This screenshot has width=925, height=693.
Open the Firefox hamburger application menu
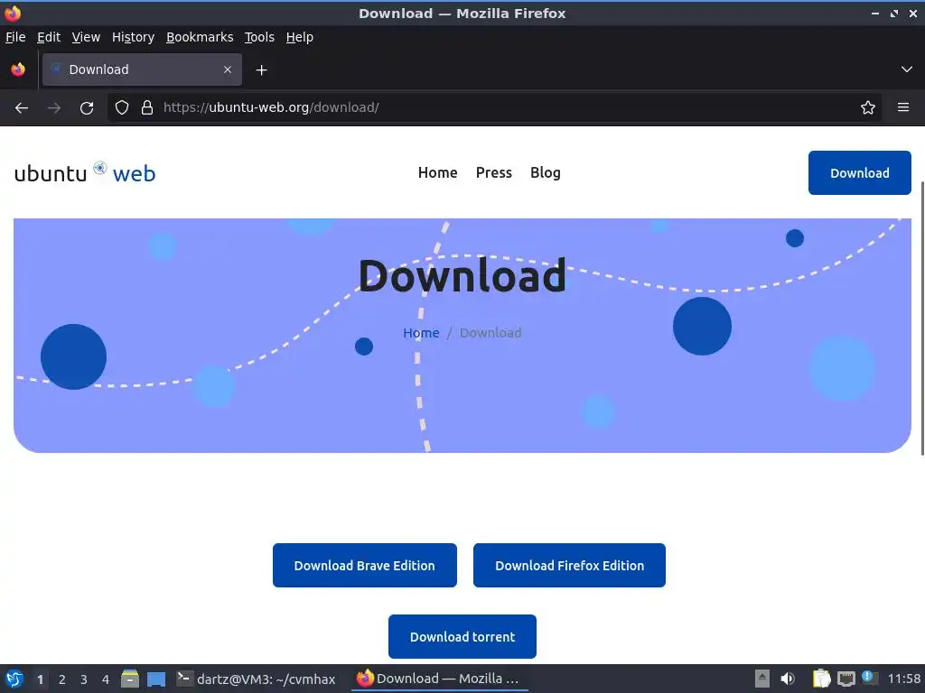(x=903, y=108)
